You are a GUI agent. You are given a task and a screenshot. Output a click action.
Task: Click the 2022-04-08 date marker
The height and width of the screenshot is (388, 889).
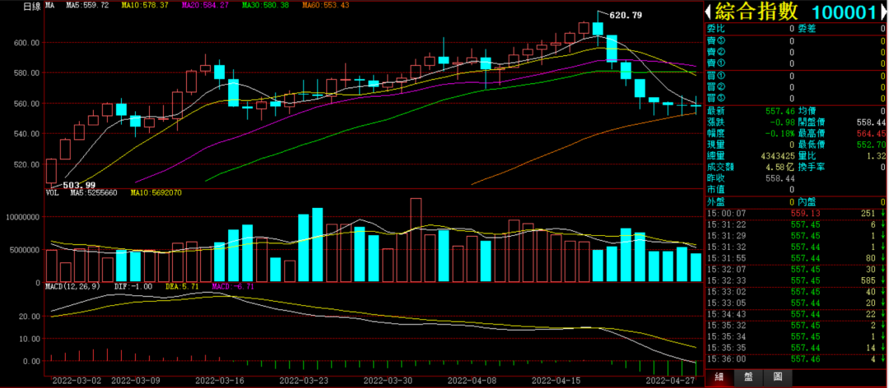pyautogui.click(x=472, y=382)
